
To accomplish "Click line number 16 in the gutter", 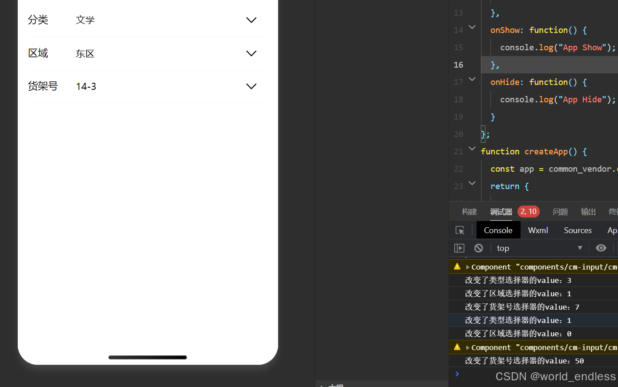I will (458, 65).
